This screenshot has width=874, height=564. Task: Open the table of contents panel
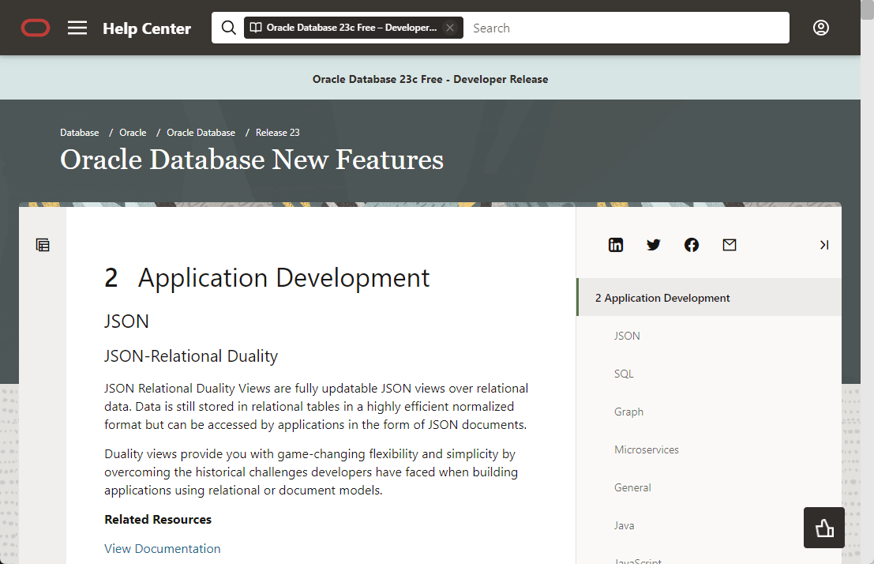[x=42, y=245]
